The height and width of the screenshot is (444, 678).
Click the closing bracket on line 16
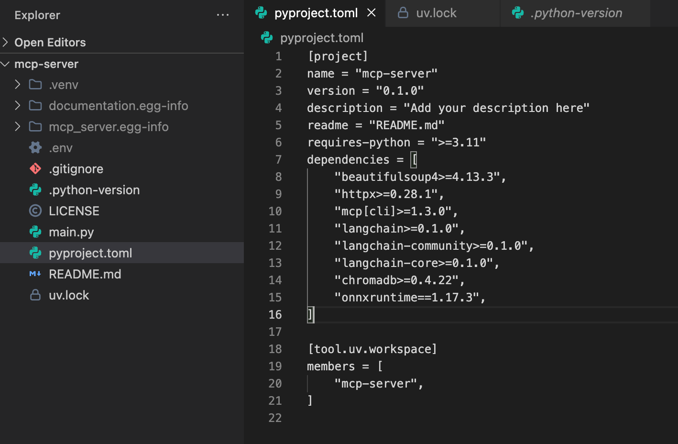tap(310, 314)
